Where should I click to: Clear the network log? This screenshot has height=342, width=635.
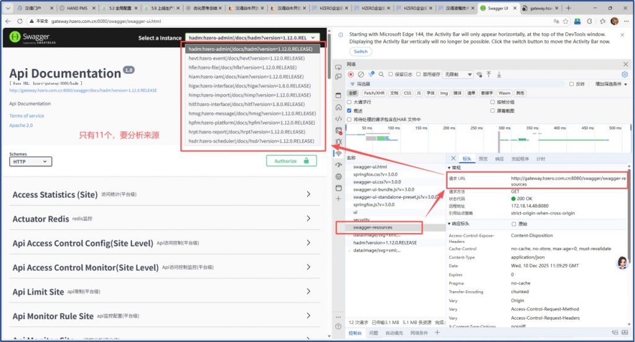361,74
